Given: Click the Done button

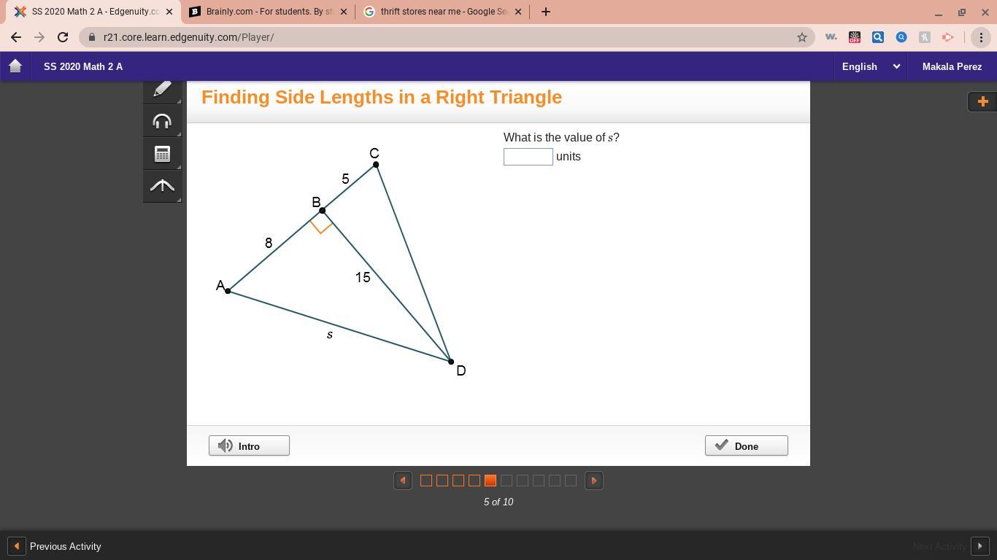Looking at the screenshot, I should [x=746, y=446].
